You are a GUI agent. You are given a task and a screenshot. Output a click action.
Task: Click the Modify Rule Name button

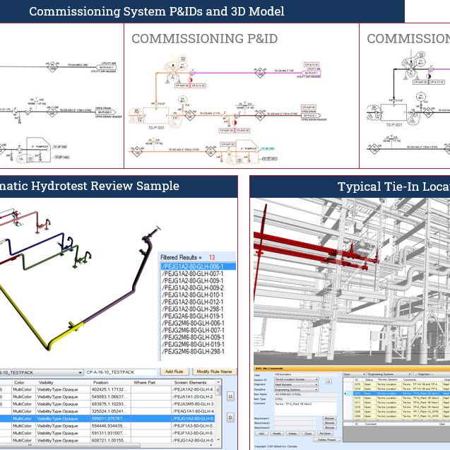tap(214, 372)
